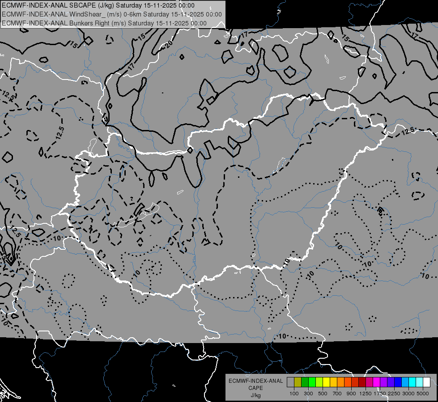This screenshot has height=402, width=438.
Task: Select the red-orange legend swatch before 900
Action: click(348, 382)
